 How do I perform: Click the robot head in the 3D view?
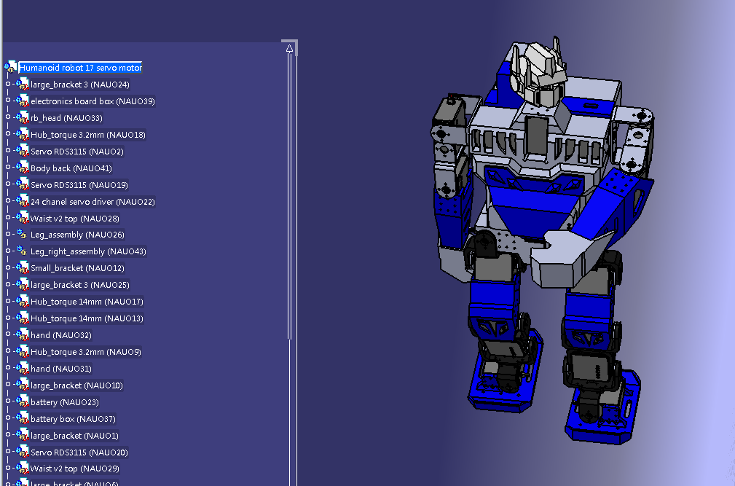pos(539,73)
